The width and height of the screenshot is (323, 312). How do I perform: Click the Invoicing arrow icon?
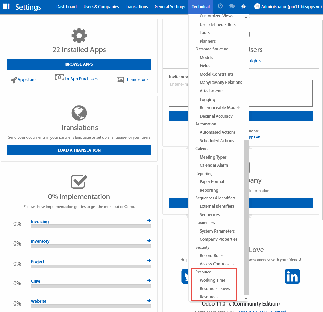tap(149, 221)
